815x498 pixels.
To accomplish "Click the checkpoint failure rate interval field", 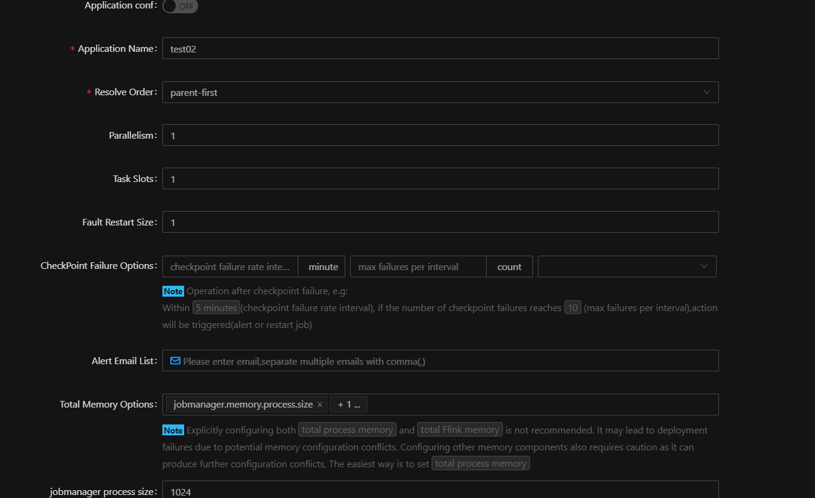I will coord(229,266).
